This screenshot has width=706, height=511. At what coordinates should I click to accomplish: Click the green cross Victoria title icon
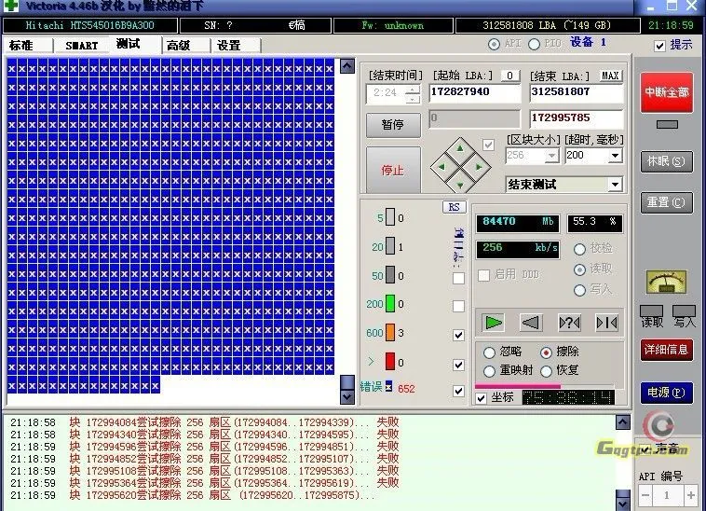click(11, 6)
